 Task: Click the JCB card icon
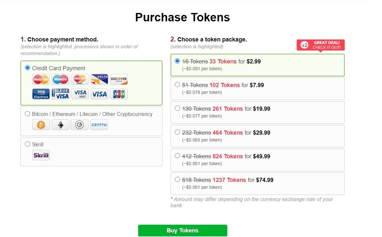(119, 94)
